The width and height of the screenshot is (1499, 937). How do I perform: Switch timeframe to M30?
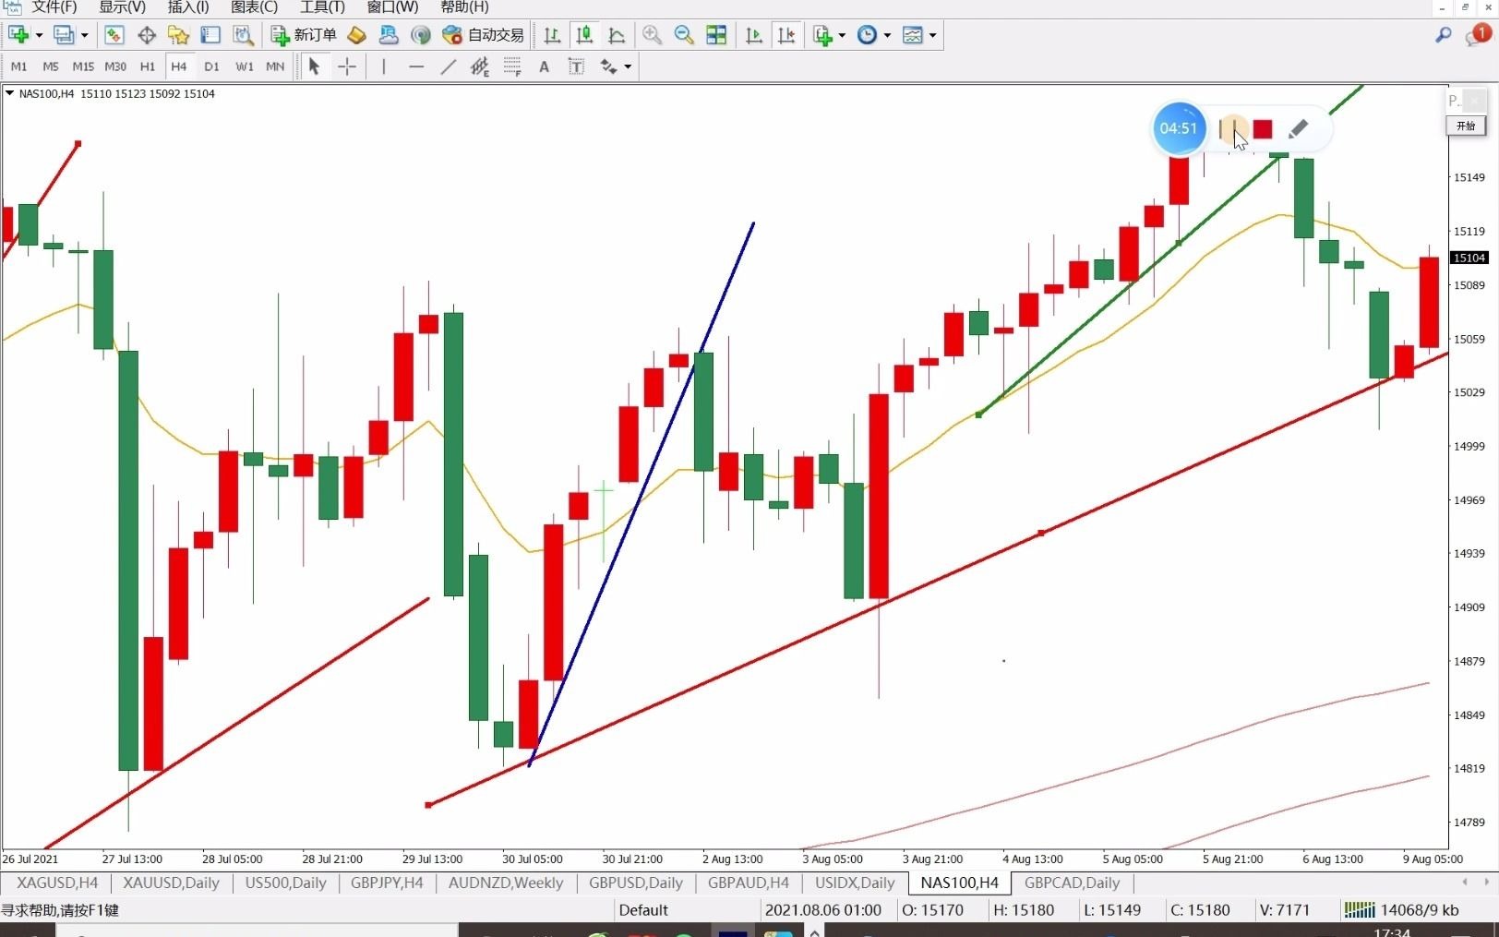tap(115, 66)
